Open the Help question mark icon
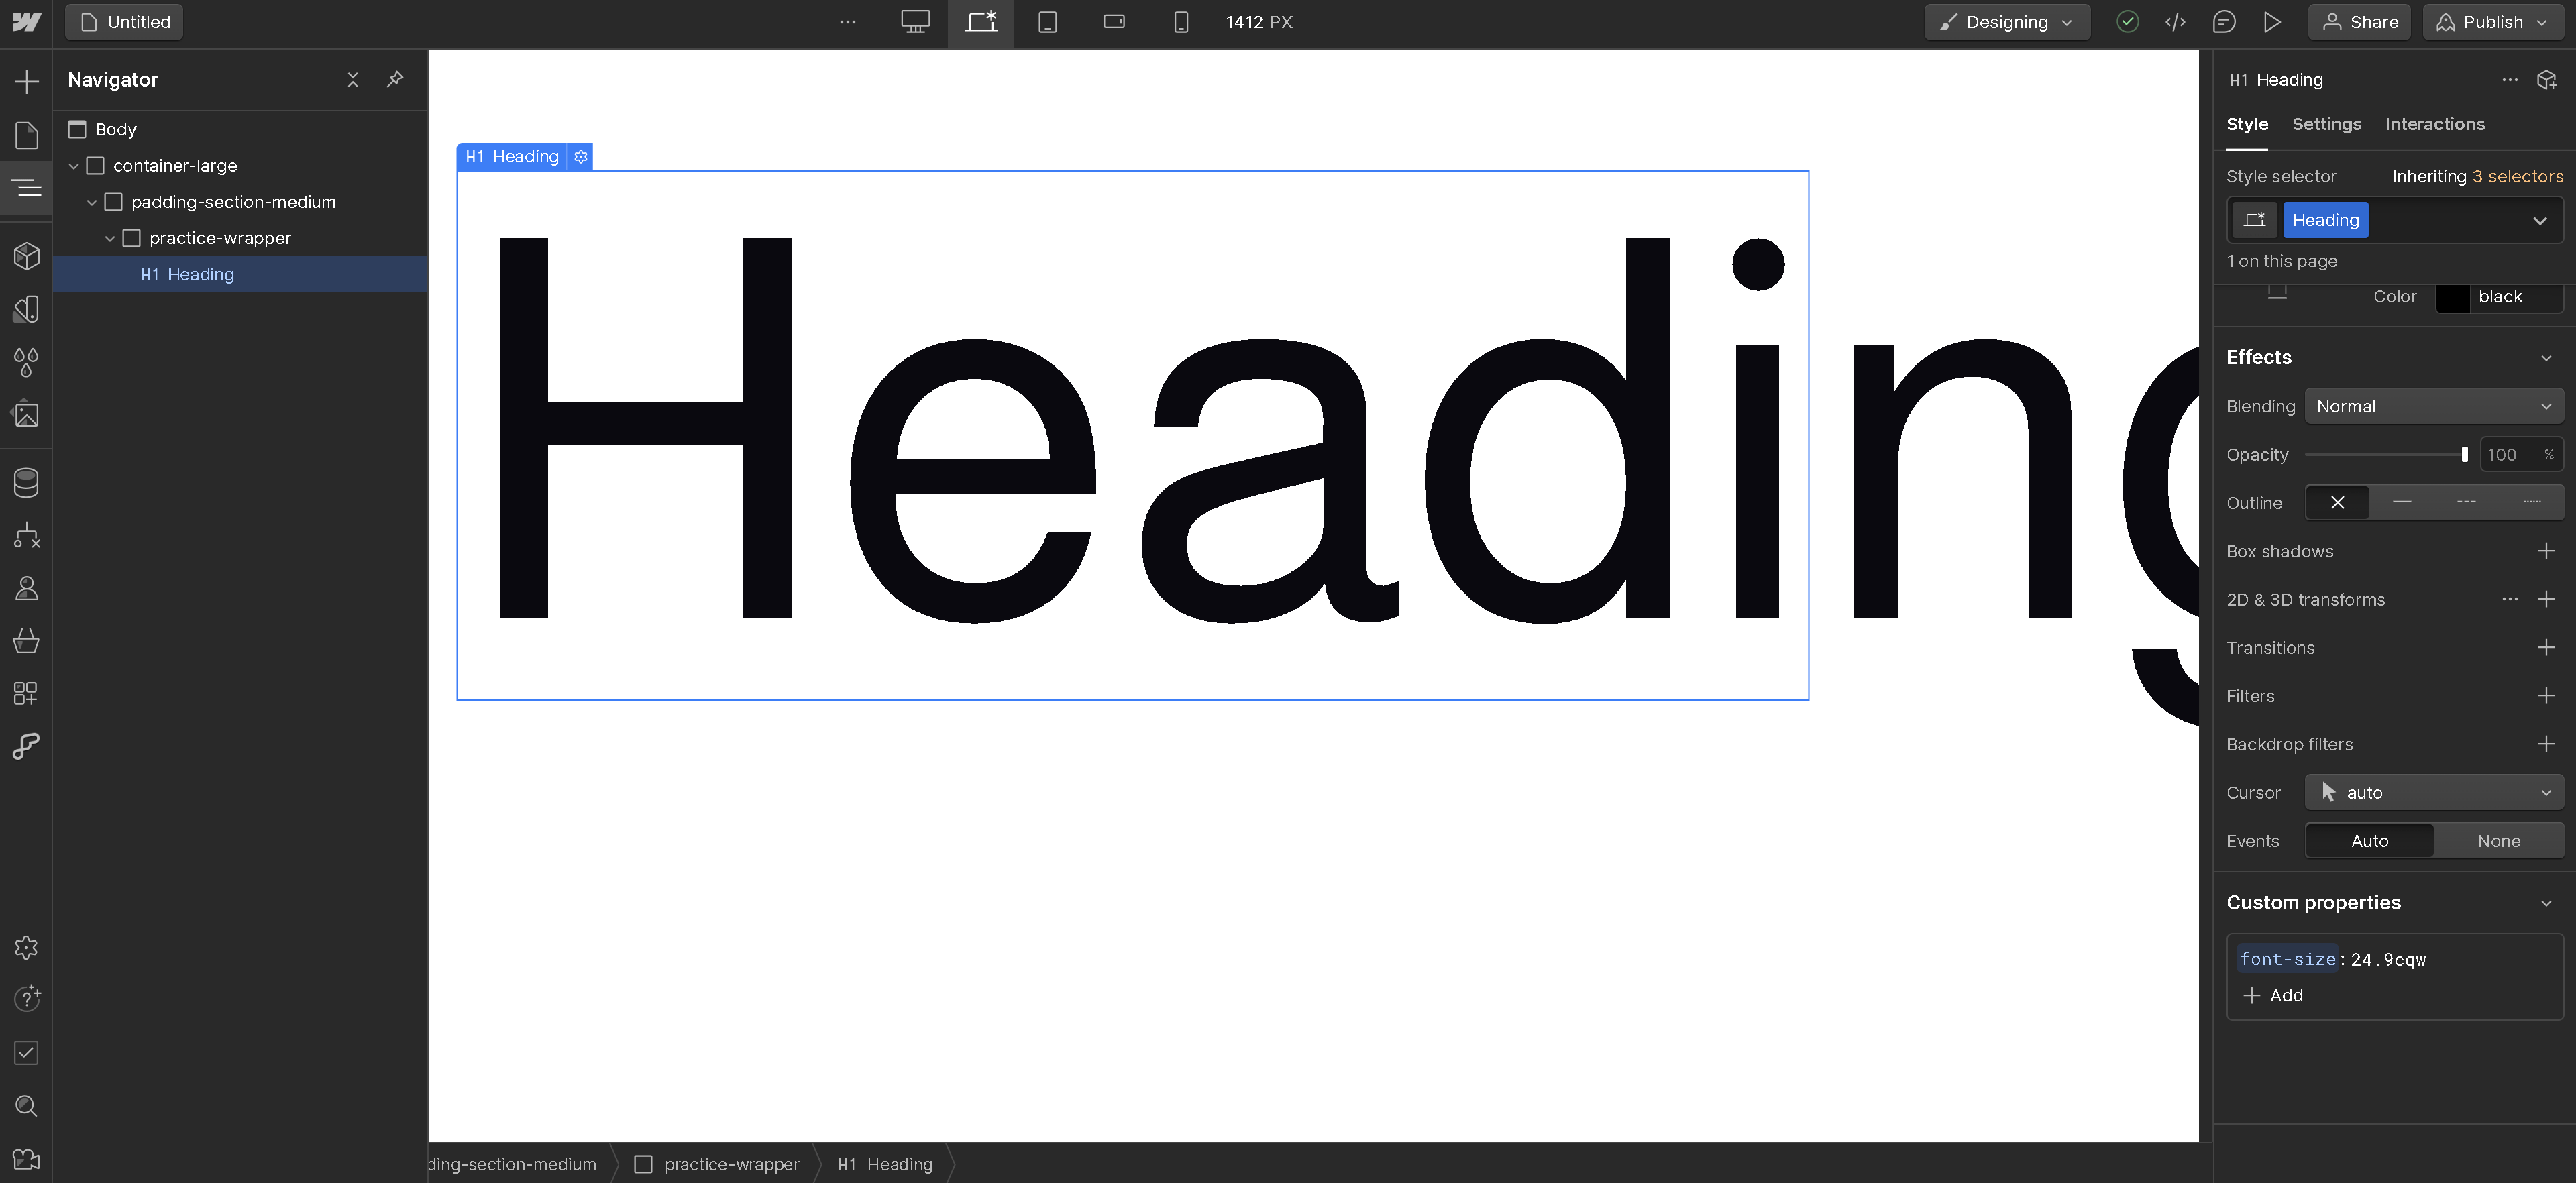Image resolution: width=2576 pixels, height=1183 pixels. (26, 998)
